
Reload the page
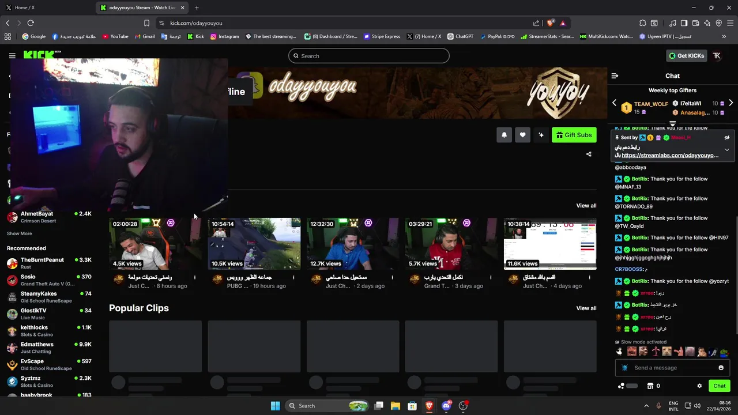coord(31,23)
